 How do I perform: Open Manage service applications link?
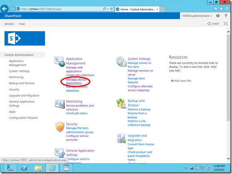[x=76, y=81]
